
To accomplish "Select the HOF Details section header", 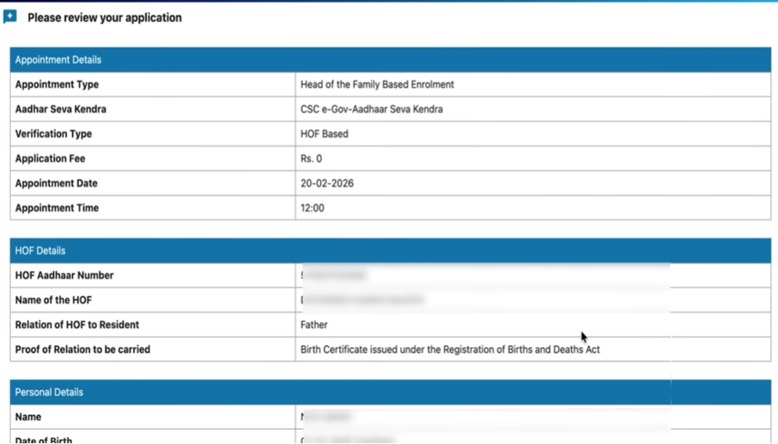I will (40, 251).
